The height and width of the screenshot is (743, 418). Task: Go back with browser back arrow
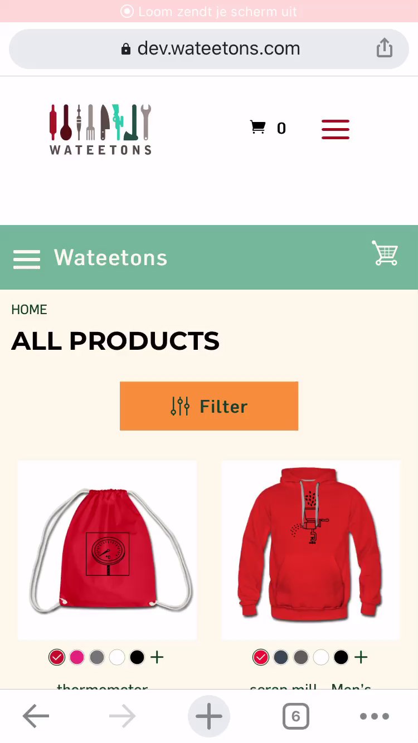point(36,716)
